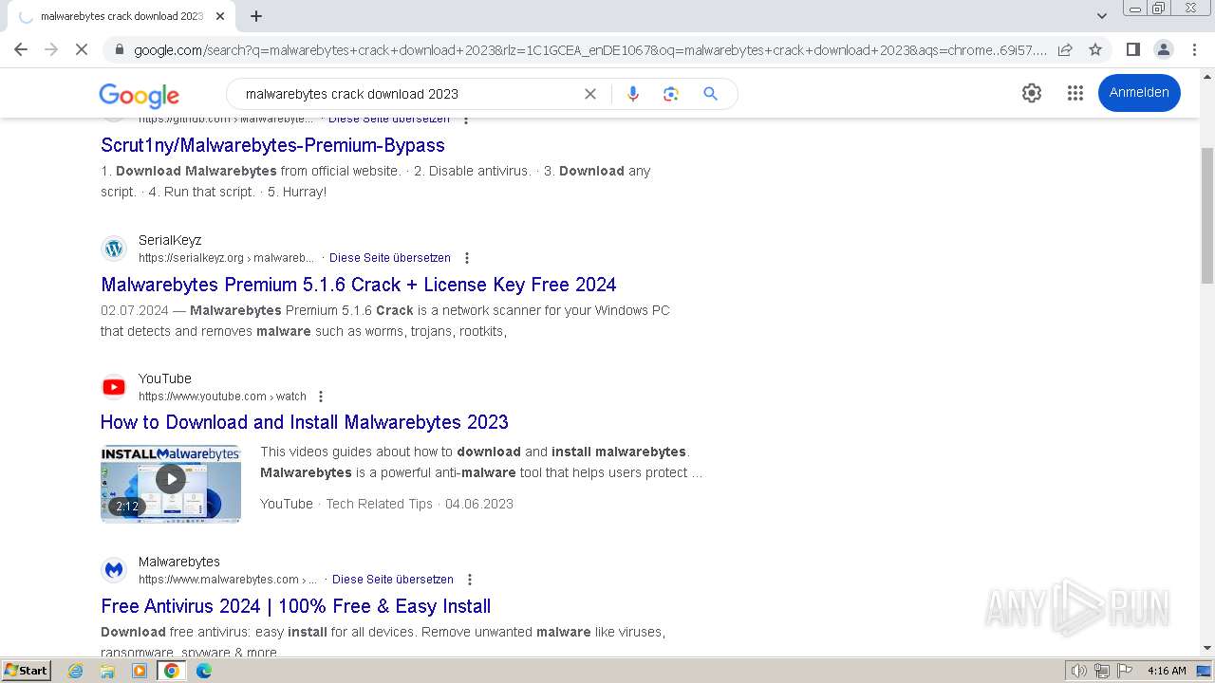1215x683 pixels.
Task: Open Google Lens image search
Action: pyautogui.click(x=671, y=94)
